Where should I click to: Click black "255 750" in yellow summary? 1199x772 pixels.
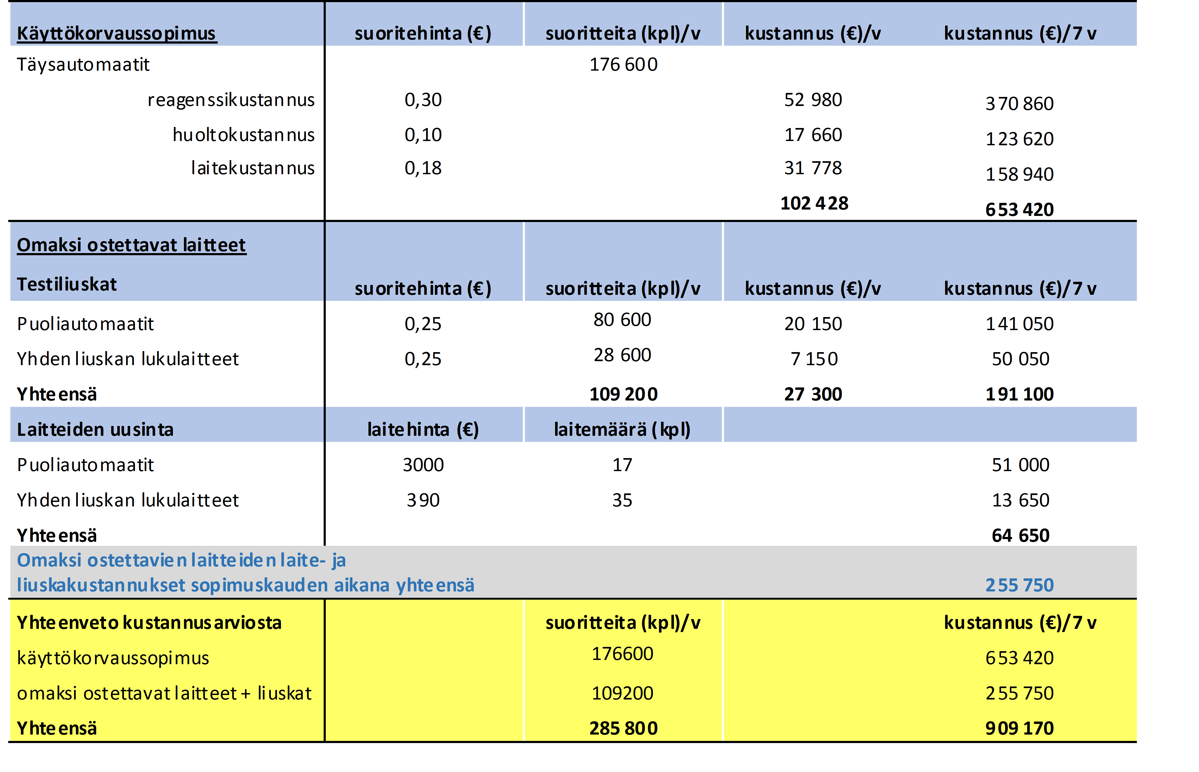point(1019,693)
